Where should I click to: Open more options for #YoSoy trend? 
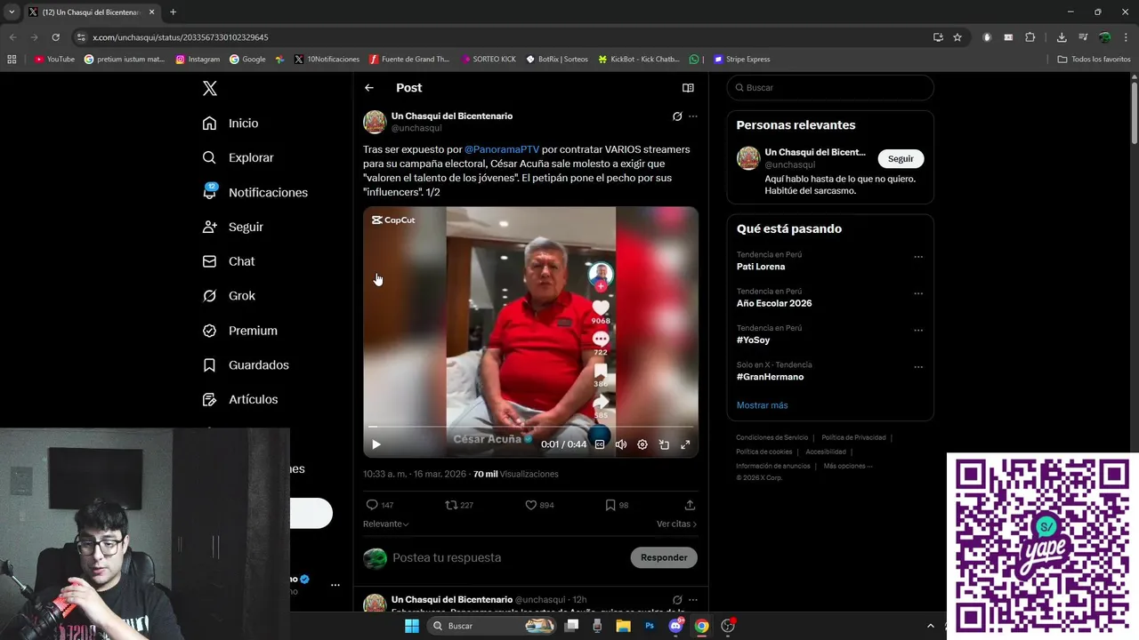(x=918, y=330)
